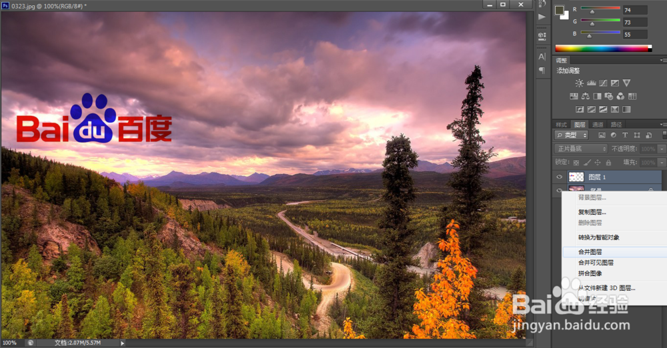Click the G green channel slider
The height and width of the screenshot is (348, 667).
click(x=600, y=21)
